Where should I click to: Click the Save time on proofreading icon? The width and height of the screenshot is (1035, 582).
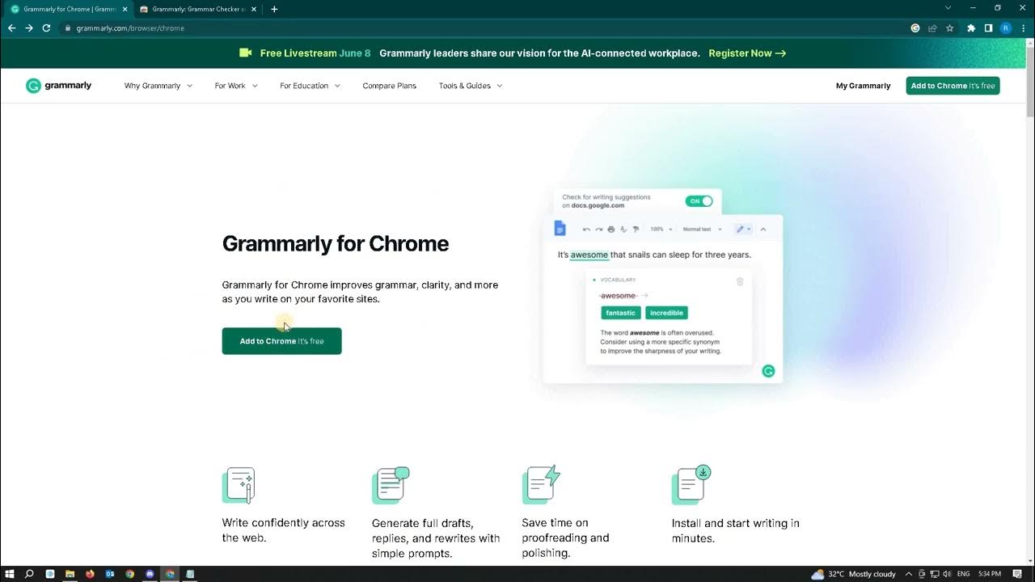[x=541, y=485]
